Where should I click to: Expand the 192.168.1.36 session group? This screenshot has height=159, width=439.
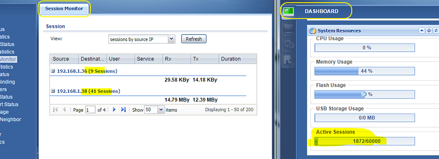(53, 71)
